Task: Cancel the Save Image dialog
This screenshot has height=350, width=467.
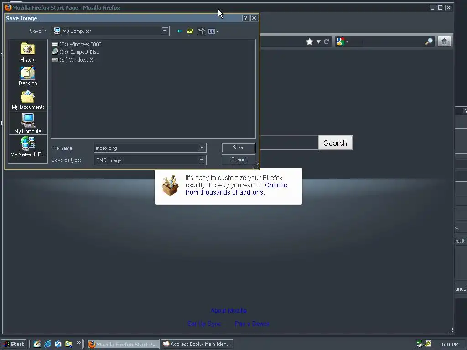Action: click(x=239, y=160)
